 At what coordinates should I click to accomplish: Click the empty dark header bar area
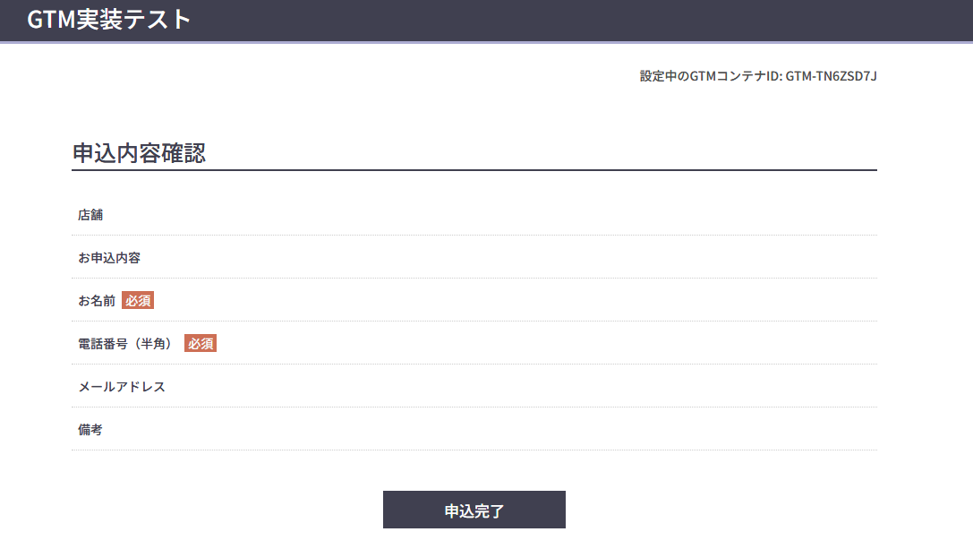[x=582, y=20]
